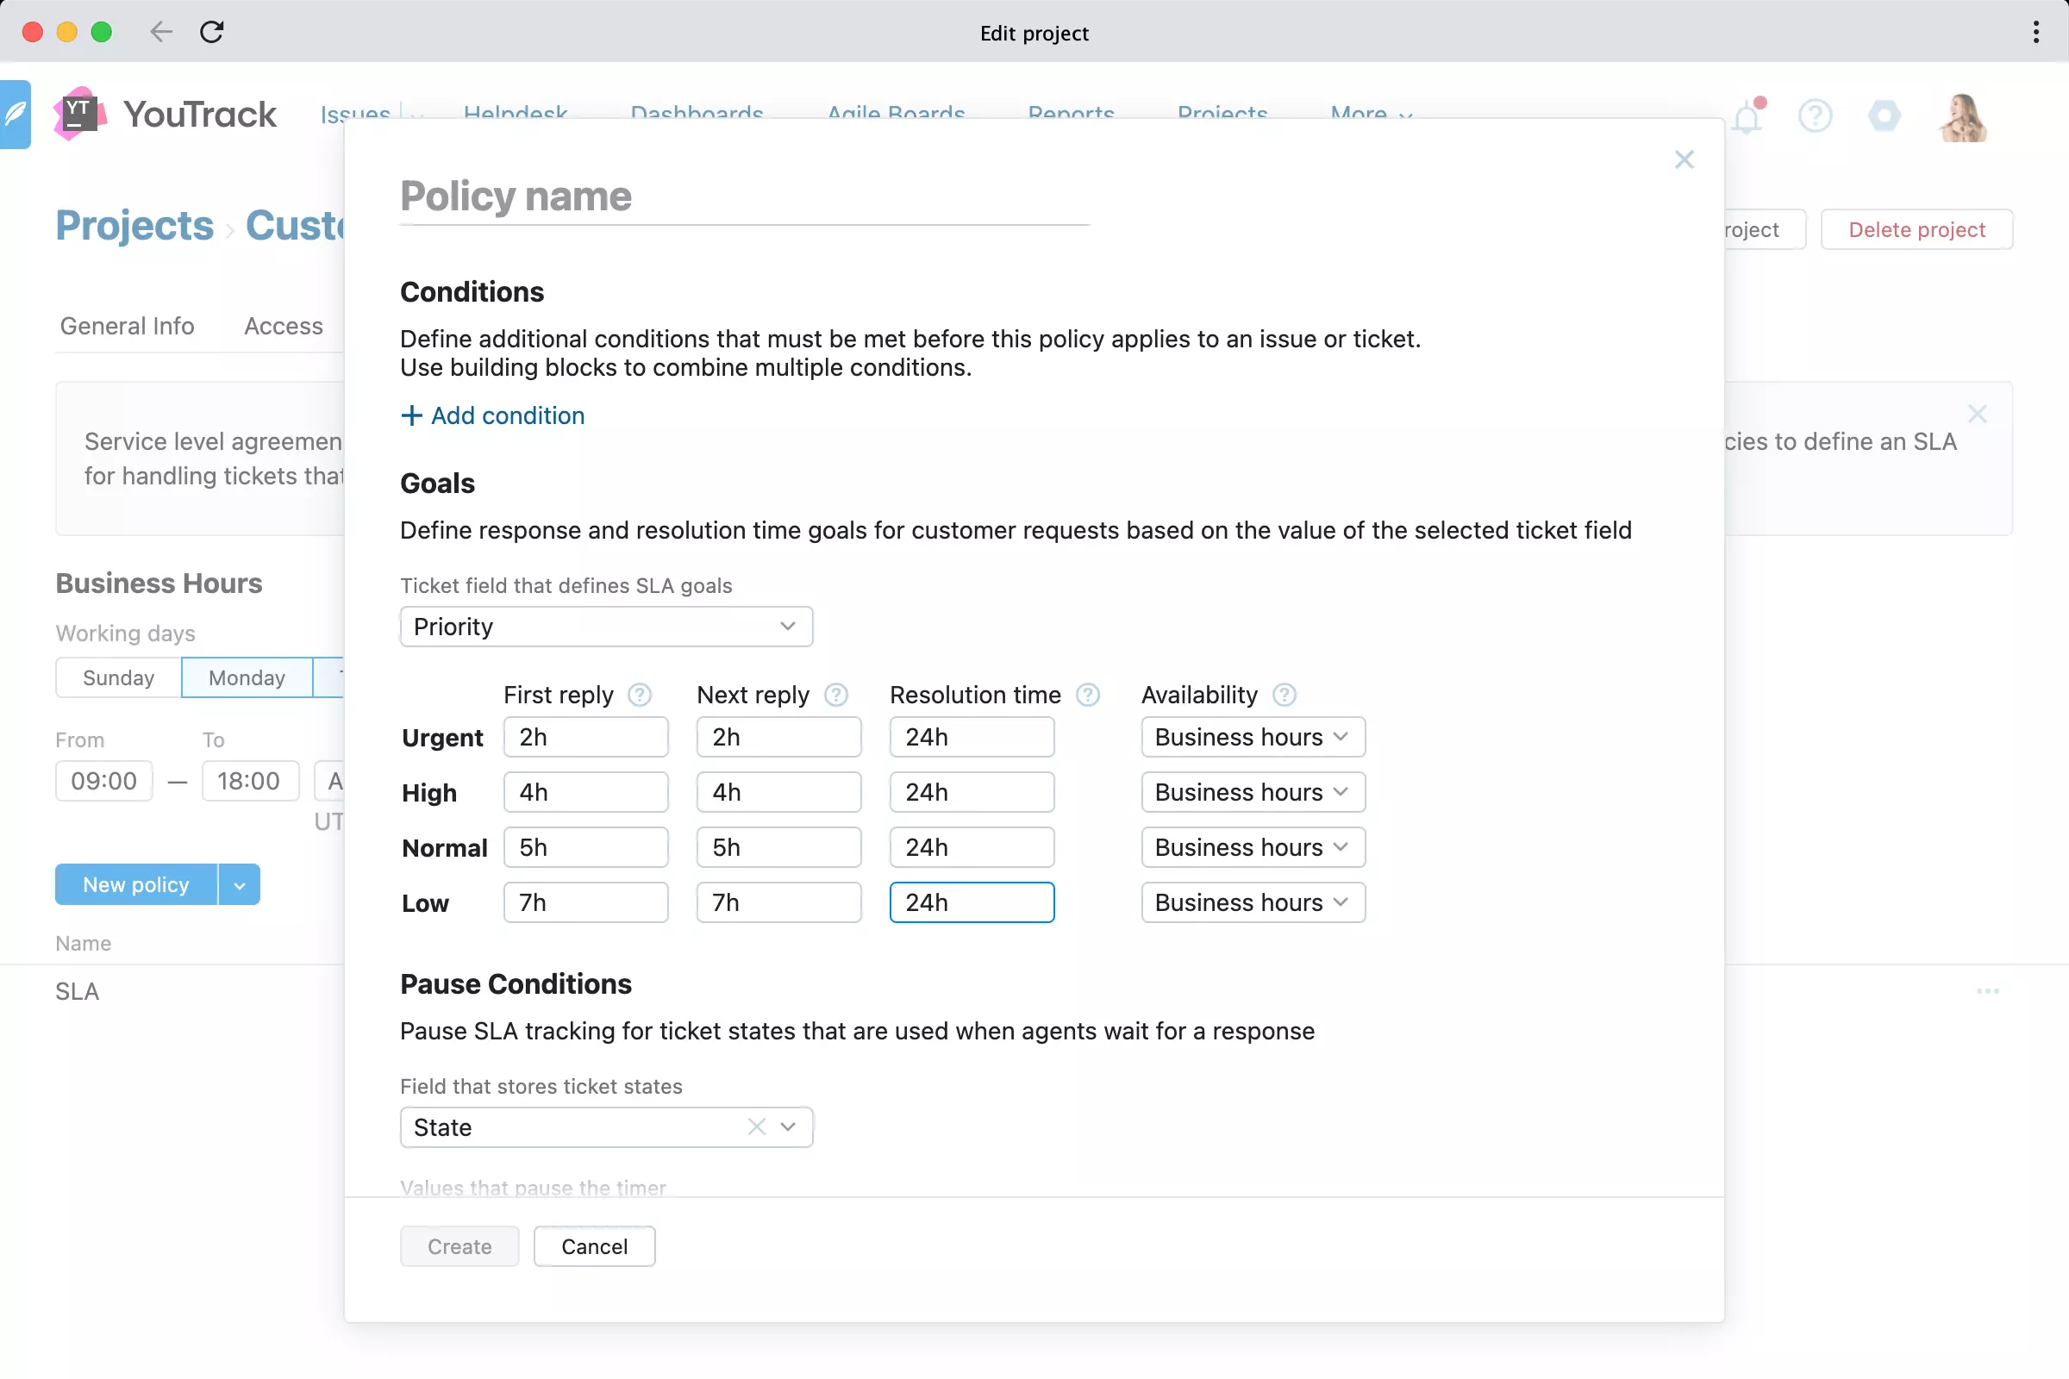Clear the State field selection
The image size is (2069, 1379).
(x=755, y=1126)
